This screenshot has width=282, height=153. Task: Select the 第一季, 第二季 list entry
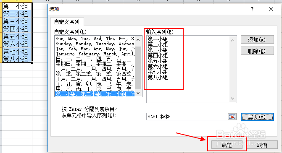(x=95, y=74)
